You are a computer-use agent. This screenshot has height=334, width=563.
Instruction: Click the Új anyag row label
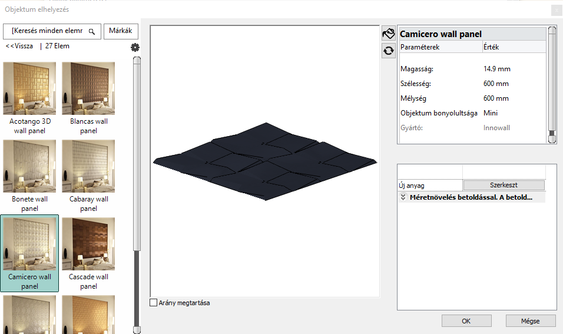click(412, 186)
